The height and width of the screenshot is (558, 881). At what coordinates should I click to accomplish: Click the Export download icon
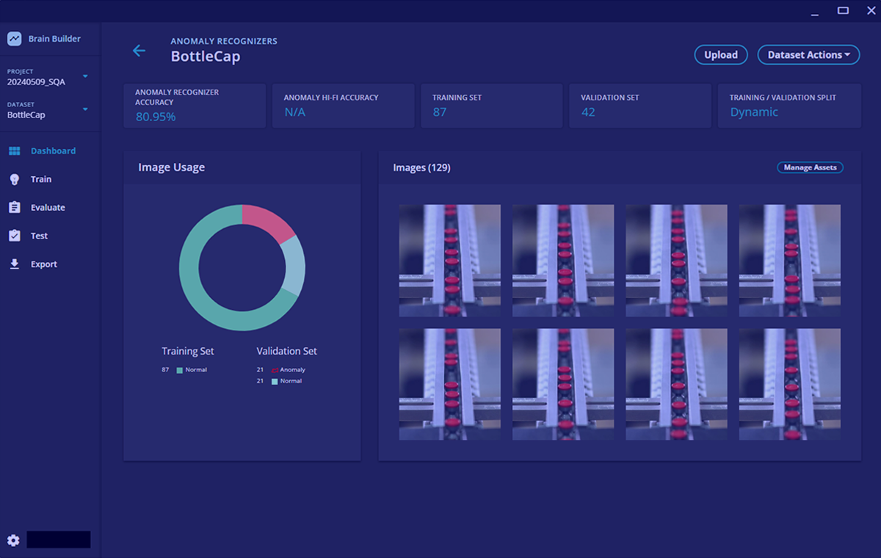[x=14, y=264]
